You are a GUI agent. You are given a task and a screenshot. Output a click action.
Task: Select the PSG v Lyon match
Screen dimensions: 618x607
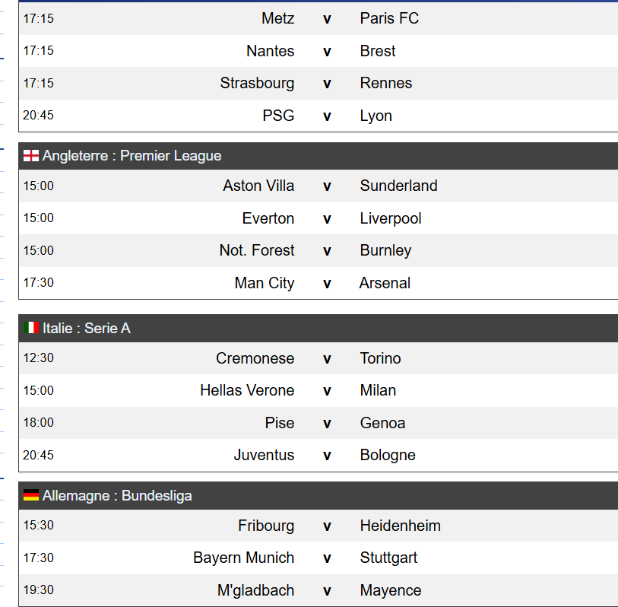tap(327, 116)
